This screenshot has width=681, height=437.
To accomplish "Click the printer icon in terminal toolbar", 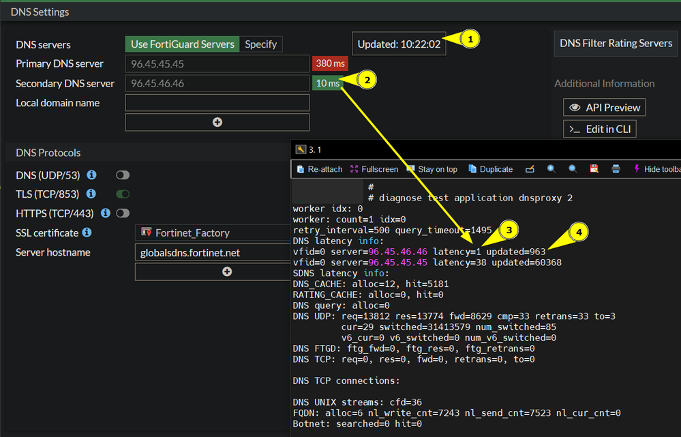I will (616, 169).
